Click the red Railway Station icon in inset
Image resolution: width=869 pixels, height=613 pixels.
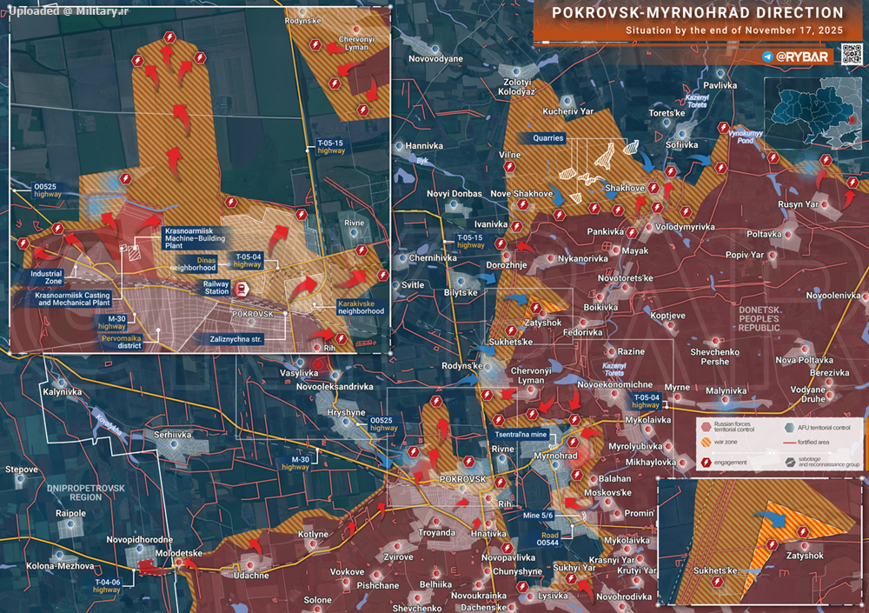pos(240,289)
